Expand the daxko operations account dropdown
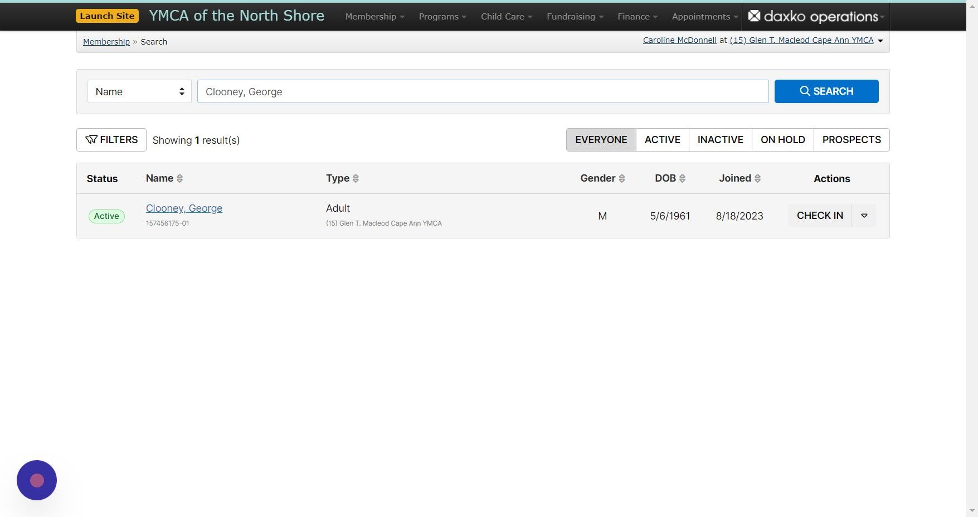The image size is (978, 517). pos(883,16)
